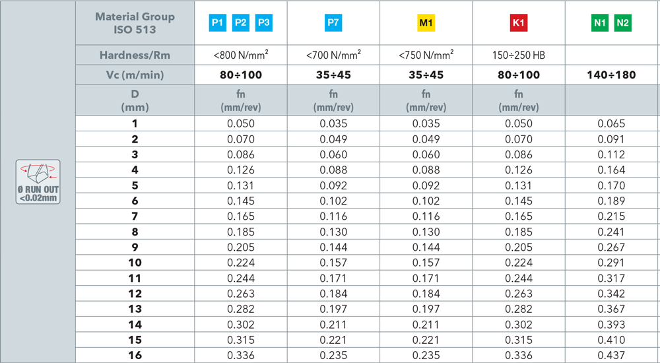Viewport: 660px width, 363px height.
Task: Click the 150÷250 HB hardness cell
Action: (519, 55)
